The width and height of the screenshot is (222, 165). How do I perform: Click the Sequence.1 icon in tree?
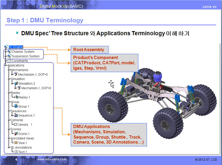tap(16, 115)
